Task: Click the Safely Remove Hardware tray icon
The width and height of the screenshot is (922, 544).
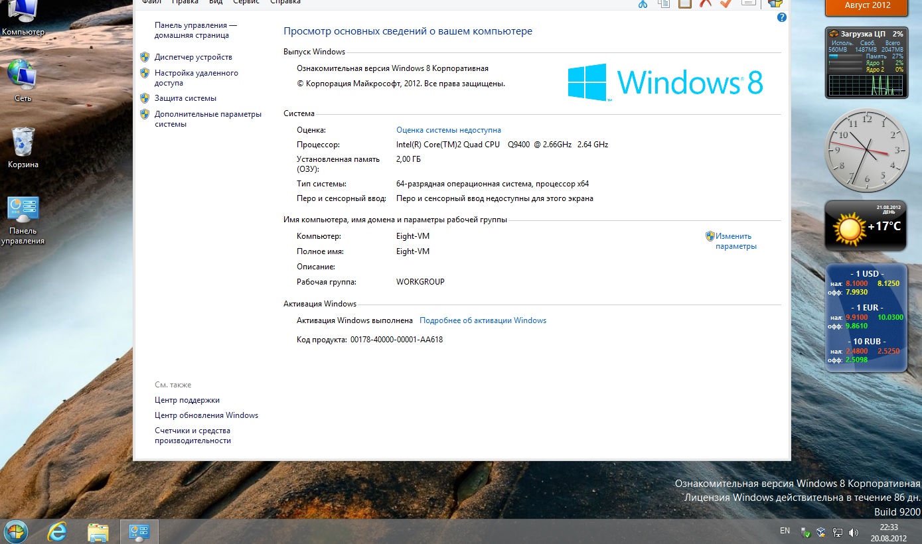Action: coord(805,532)
